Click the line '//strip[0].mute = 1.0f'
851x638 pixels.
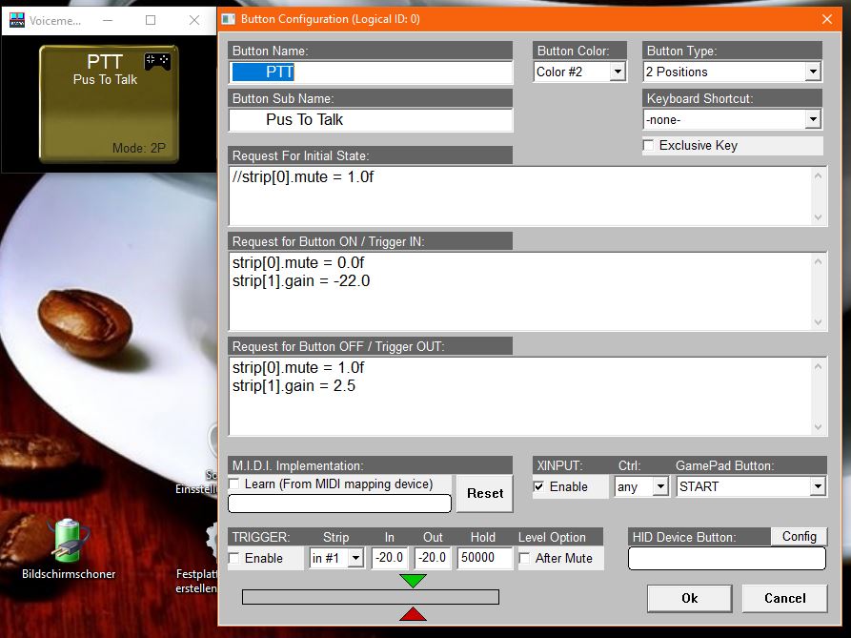(303, 177)
